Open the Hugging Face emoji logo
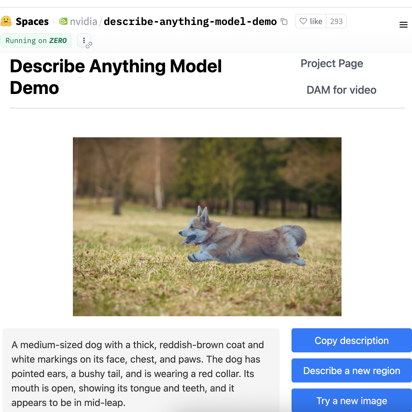Screen dimensions: 412x412 tap(6, 21)
